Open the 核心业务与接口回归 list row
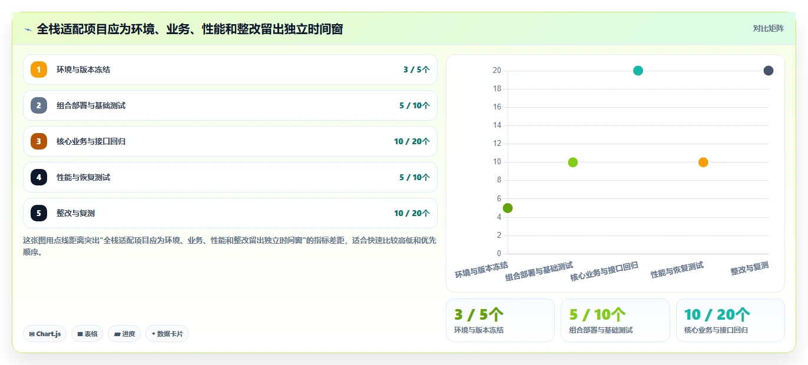808x365 pixels. 230,141
